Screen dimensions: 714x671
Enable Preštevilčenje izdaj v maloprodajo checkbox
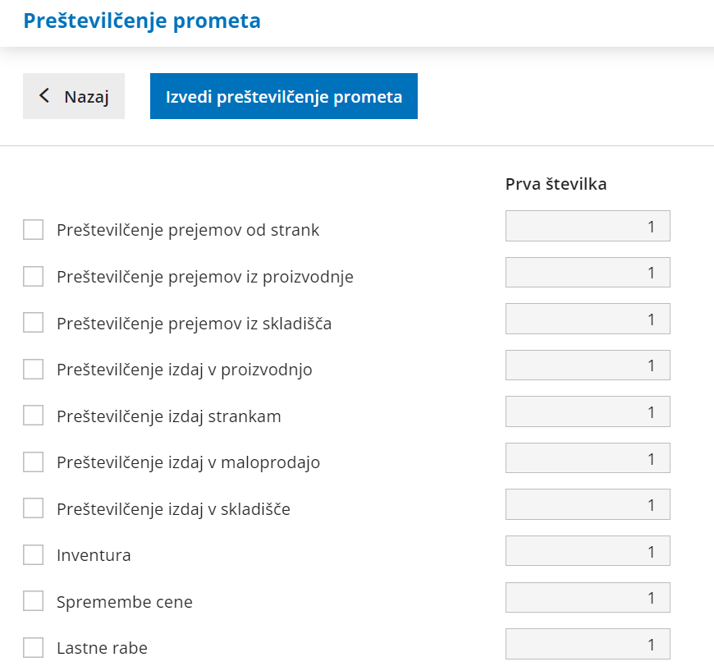click(x=34, y=462)
